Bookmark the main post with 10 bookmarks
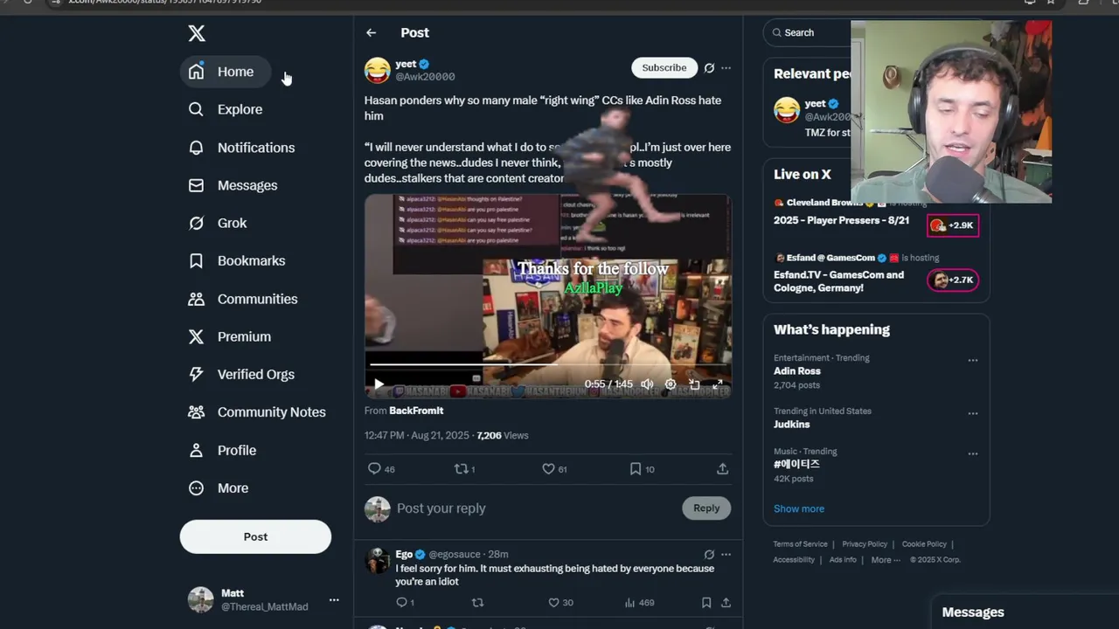Screen dimensions: 1119x629 [x=636, y=469]
